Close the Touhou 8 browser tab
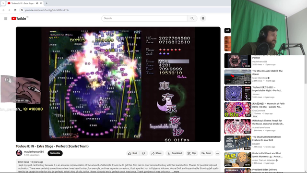Screen dimensions: 307x173 (x=41, y=3)
